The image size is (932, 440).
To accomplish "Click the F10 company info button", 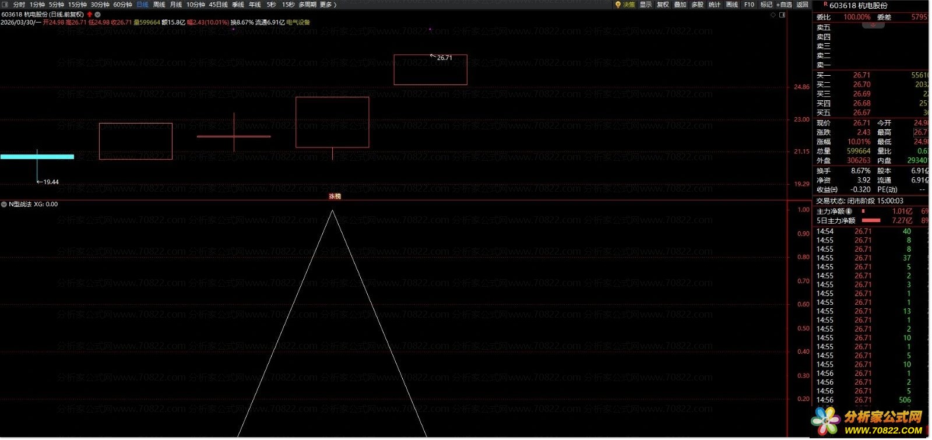I will tap(750, 5).
